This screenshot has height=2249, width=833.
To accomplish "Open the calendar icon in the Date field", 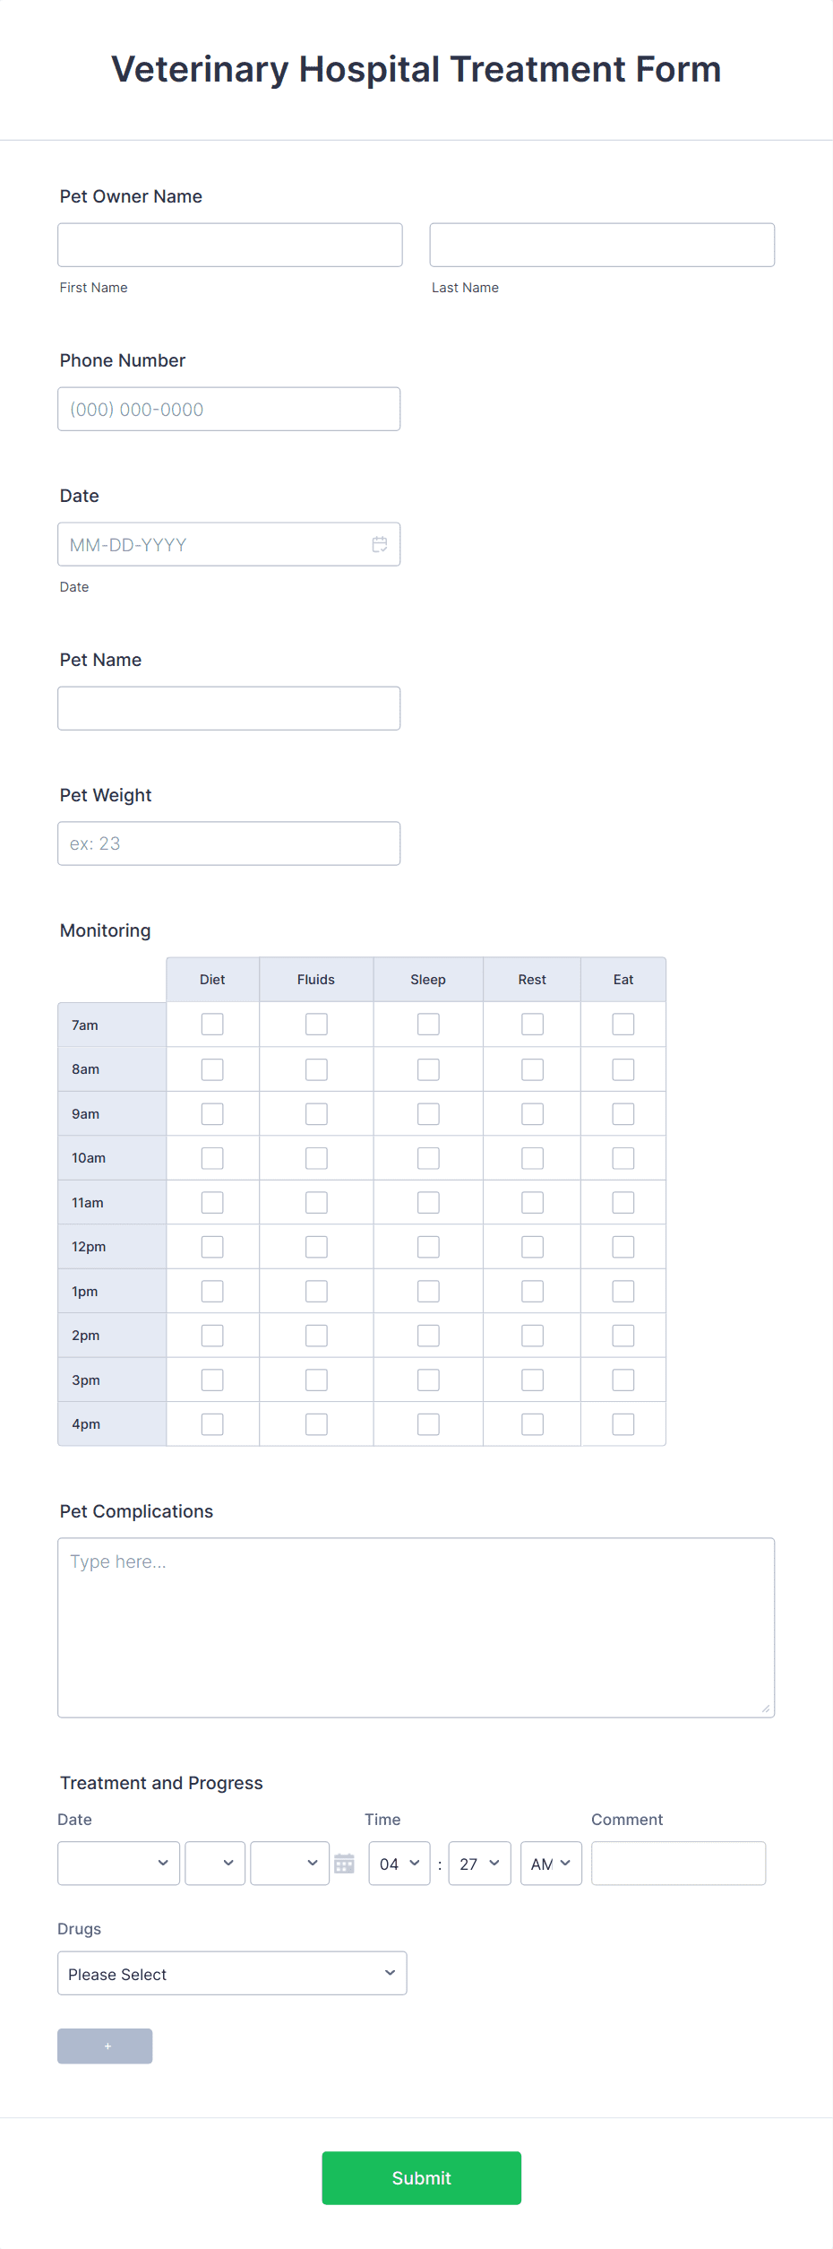I will (x=379, y=543).
